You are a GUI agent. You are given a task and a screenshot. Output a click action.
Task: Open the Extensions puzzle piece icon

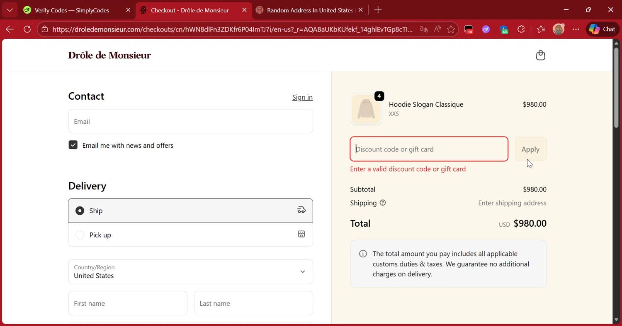point(521,29)
